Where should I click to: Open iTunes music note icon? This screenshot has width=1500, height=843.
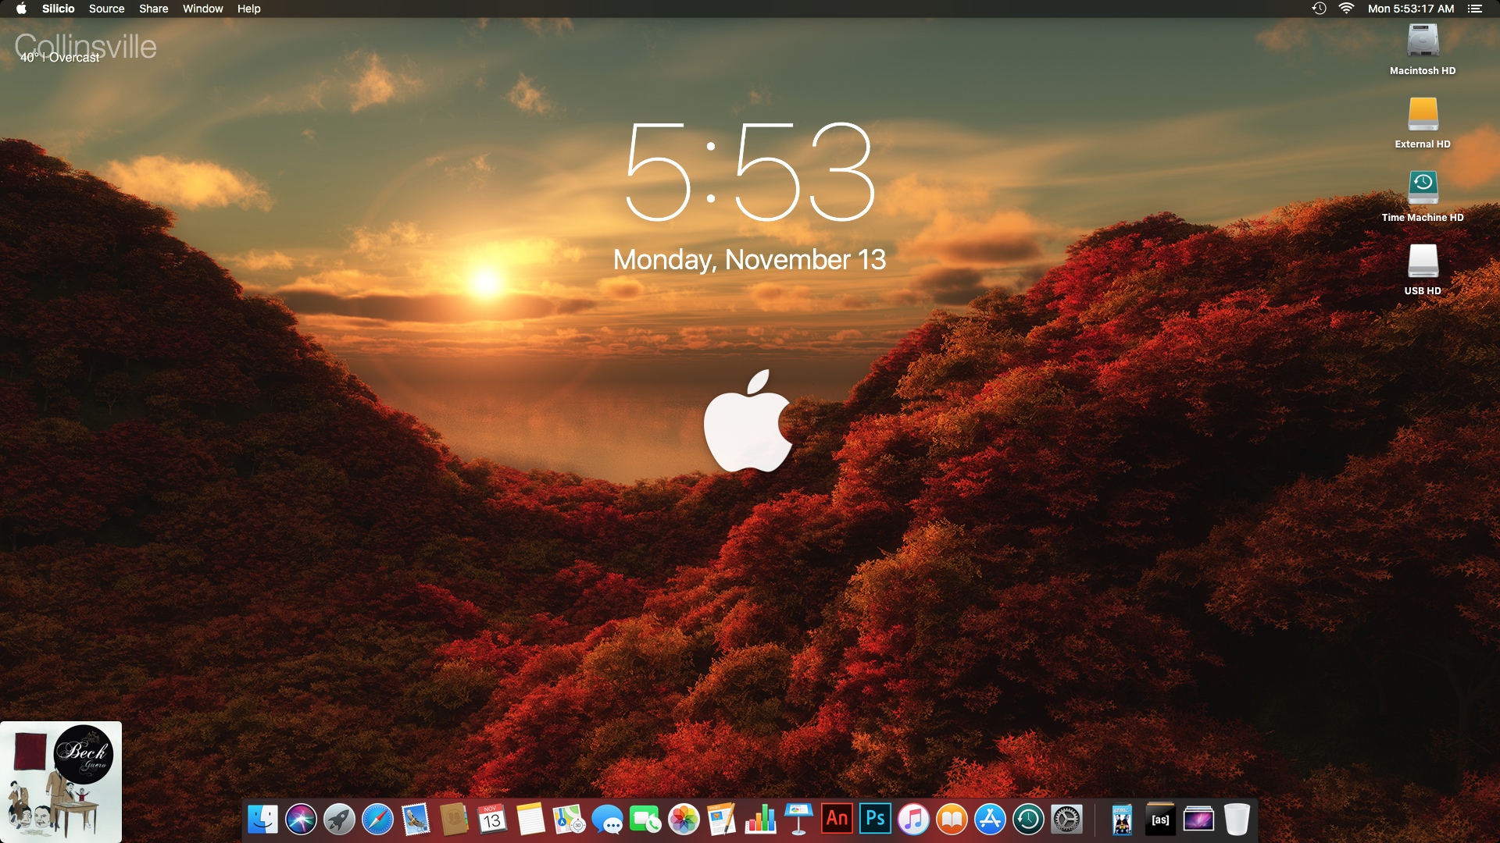click(913, 820)
